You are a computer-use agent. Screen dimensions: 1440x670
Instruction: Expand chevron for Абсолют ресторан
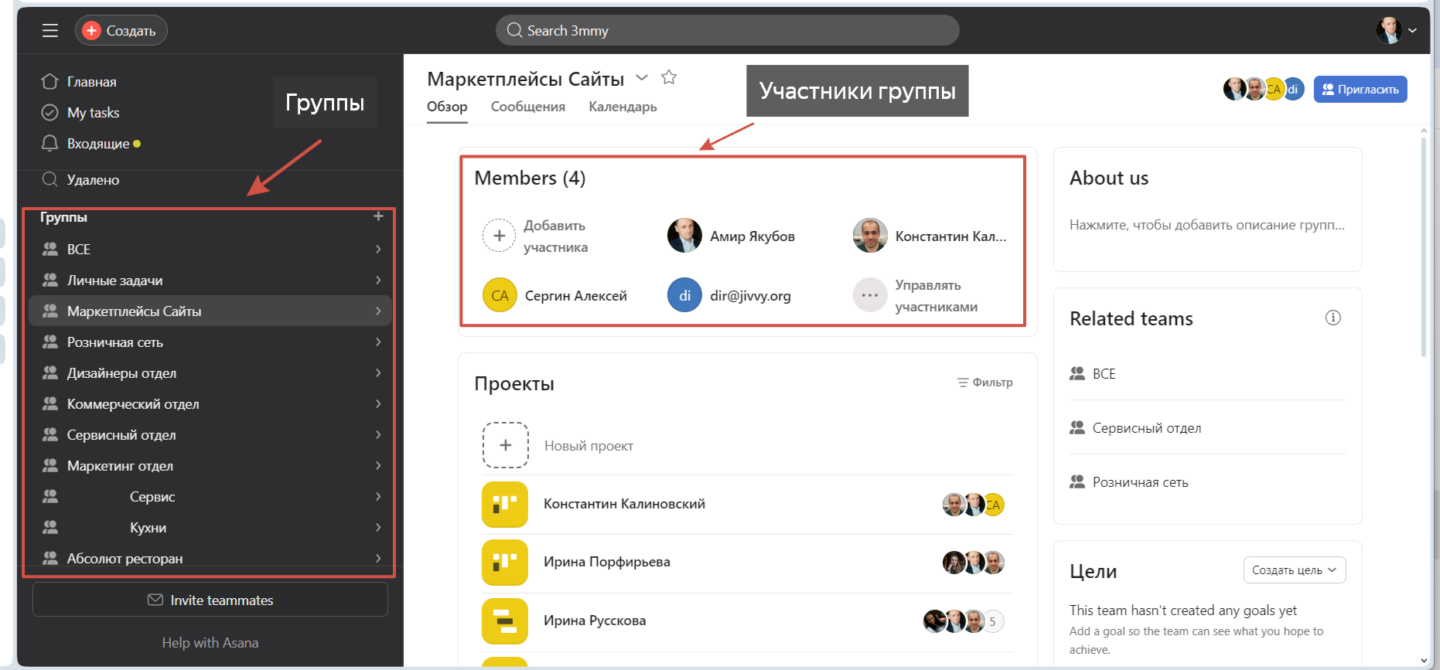(378, 558)
